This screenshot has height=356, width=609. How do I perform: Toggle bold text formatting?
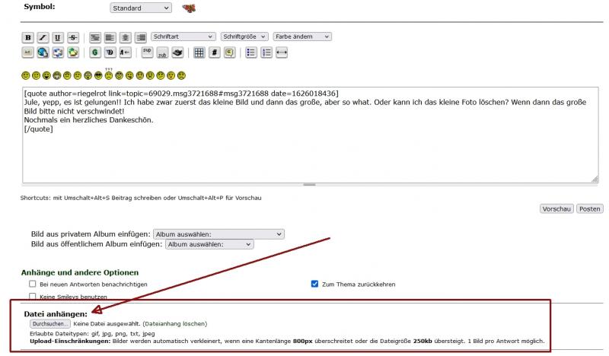29,37
